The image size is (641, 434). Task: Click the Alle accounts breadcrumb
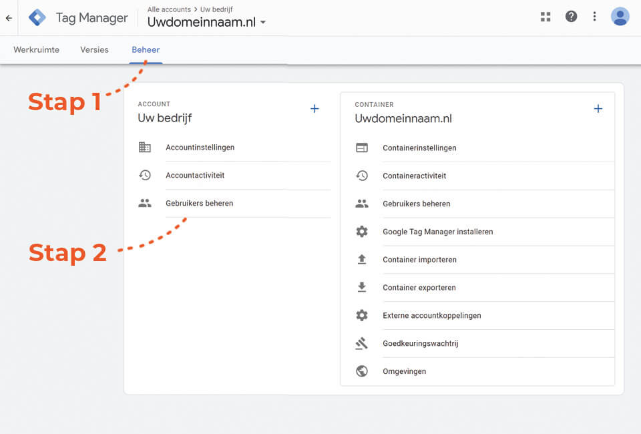pos(169,9)
